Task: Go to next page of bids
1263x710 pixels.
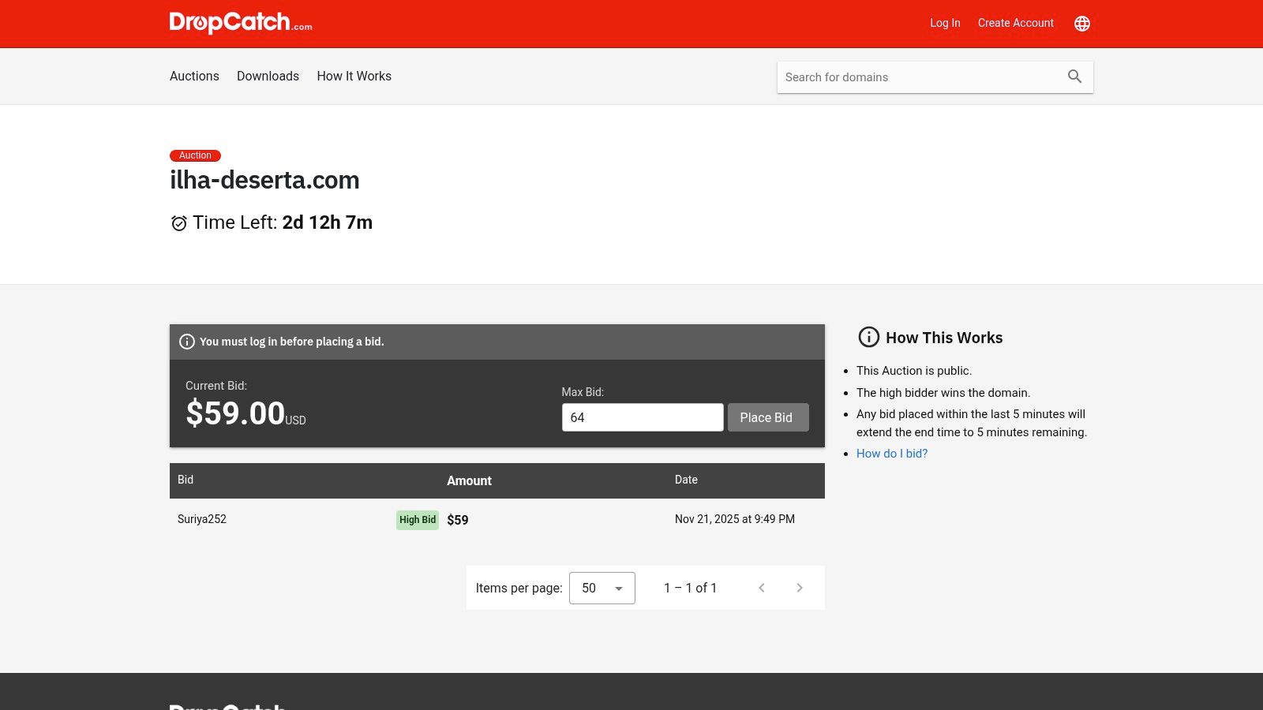Action: (x=800, y=588)
